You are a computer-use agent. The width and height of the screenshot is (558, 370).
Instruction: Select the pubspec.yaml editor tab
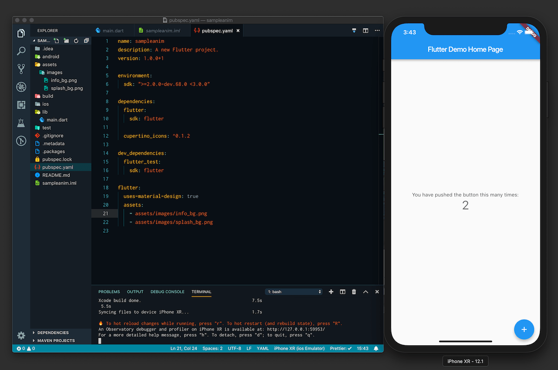[217, 31]
